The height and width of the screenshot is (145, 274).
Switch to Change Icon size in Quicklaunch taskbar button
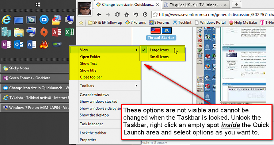(x=35, y=88)
